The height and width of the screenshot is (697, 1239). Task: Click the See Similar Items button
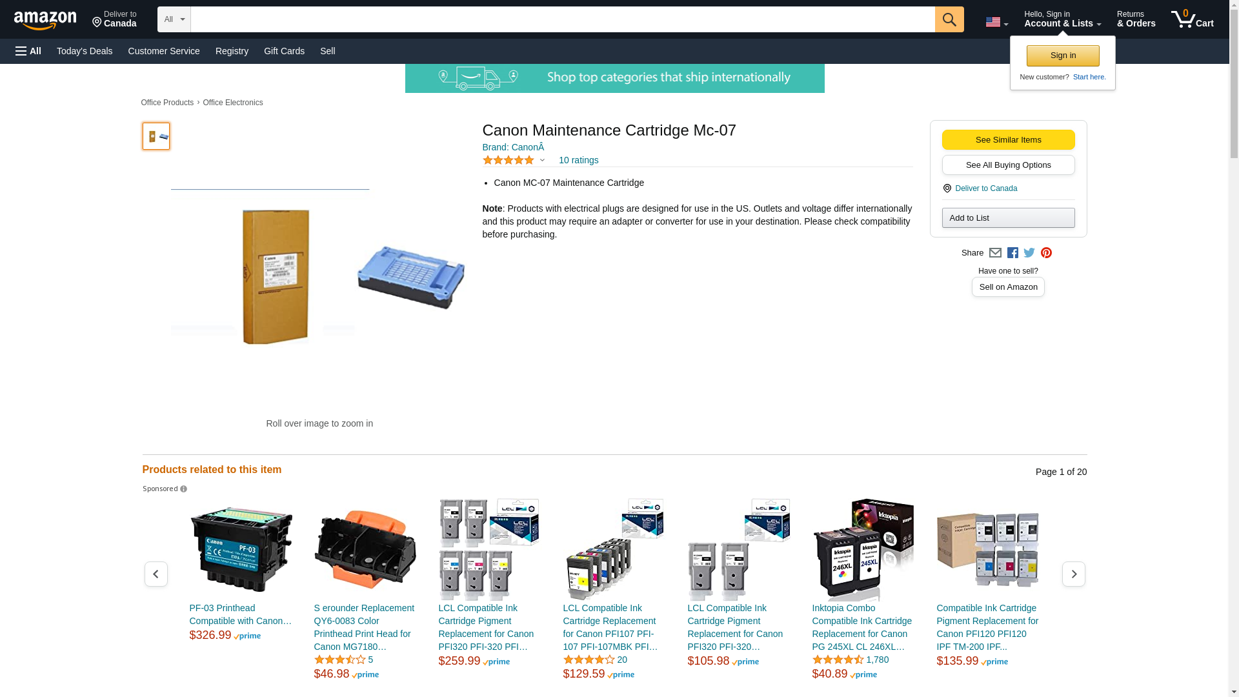click(1008, 140)
